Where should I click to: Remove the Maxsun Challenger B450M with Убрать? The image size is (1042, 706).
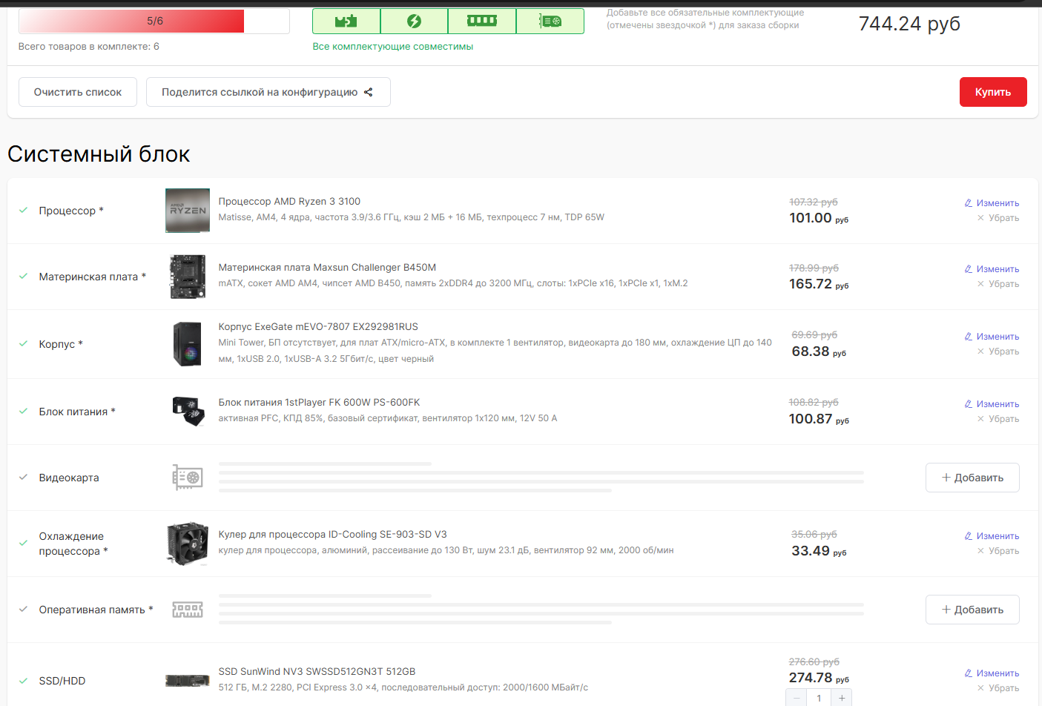(x=998, y=284)
